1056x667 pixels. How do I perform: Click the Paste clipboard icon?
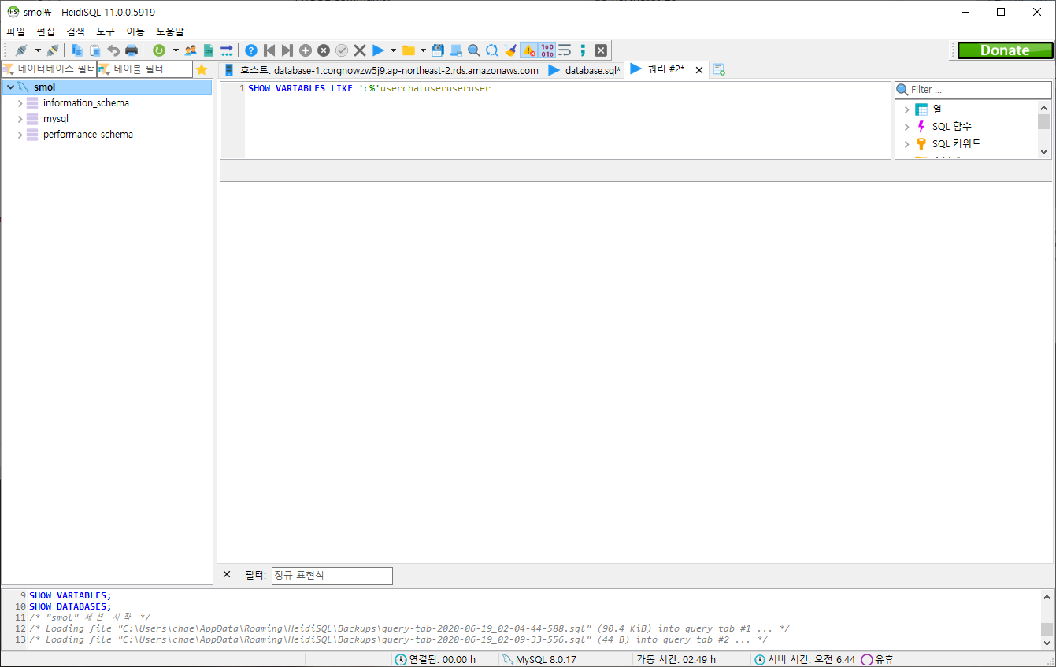(x=94, y=50)
